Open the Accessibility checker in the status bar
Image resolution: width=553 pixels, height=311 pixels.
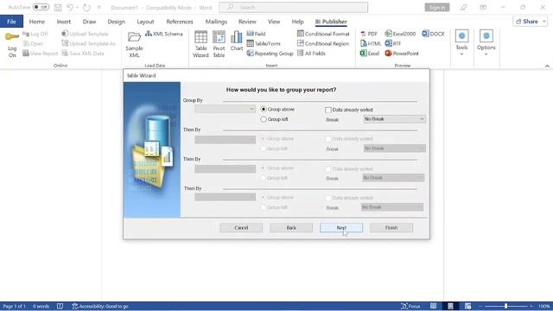click(100, 307)
